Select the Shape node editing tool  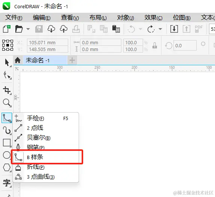click(7, 75)
